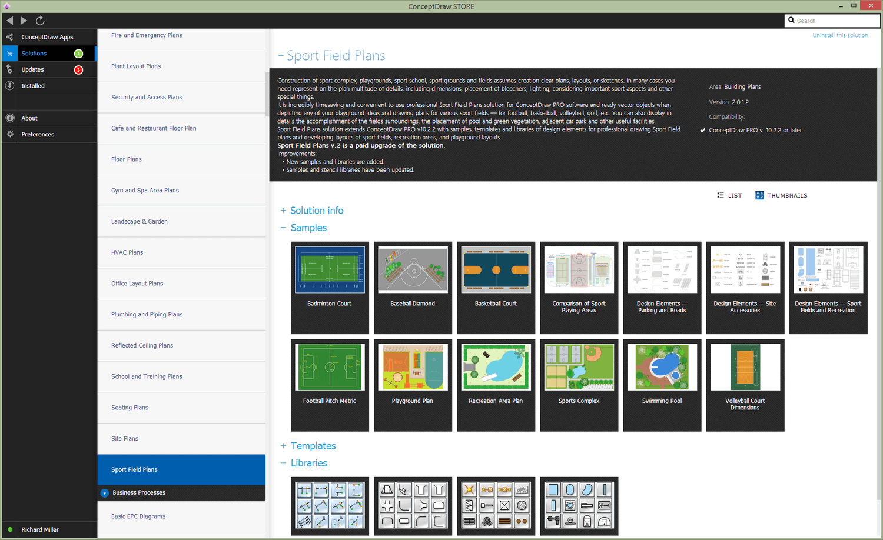
Task: Collapse the Samples section
Action: point(283,228)
